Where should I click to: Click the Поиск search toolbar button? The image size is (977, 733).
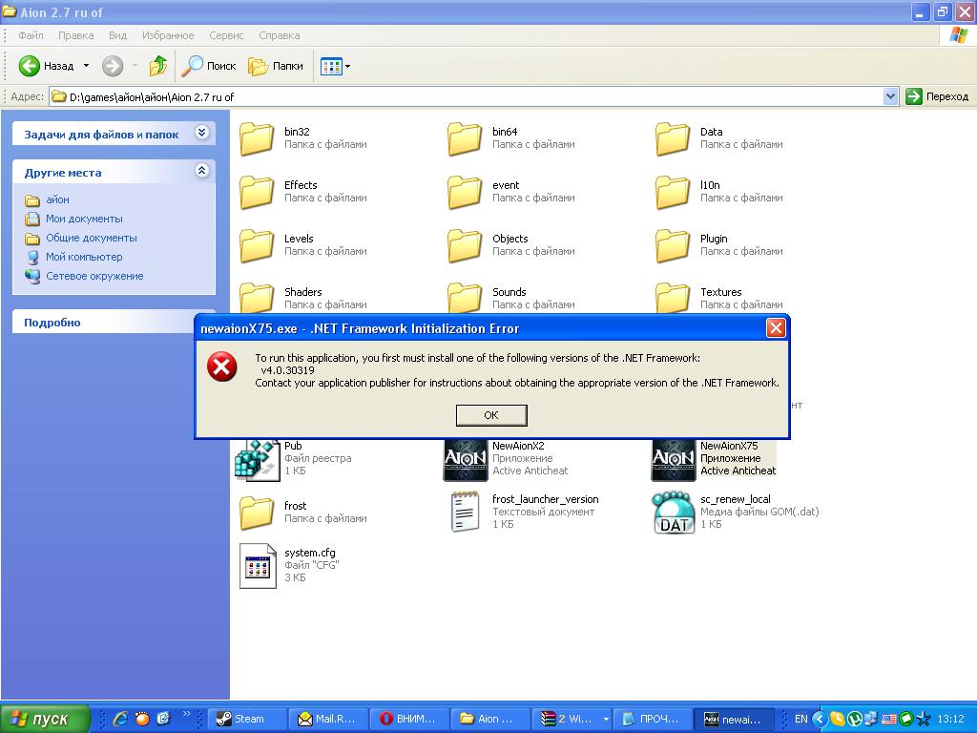[x=210, y=66]
